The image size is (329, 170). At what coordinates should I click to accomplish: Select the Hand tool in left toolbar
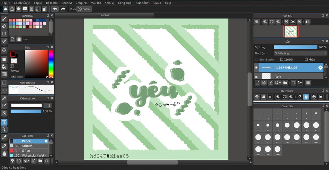[4, 154]
